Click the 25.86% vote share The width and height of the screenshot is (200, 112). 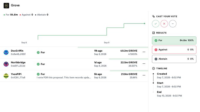pos(134,77)
